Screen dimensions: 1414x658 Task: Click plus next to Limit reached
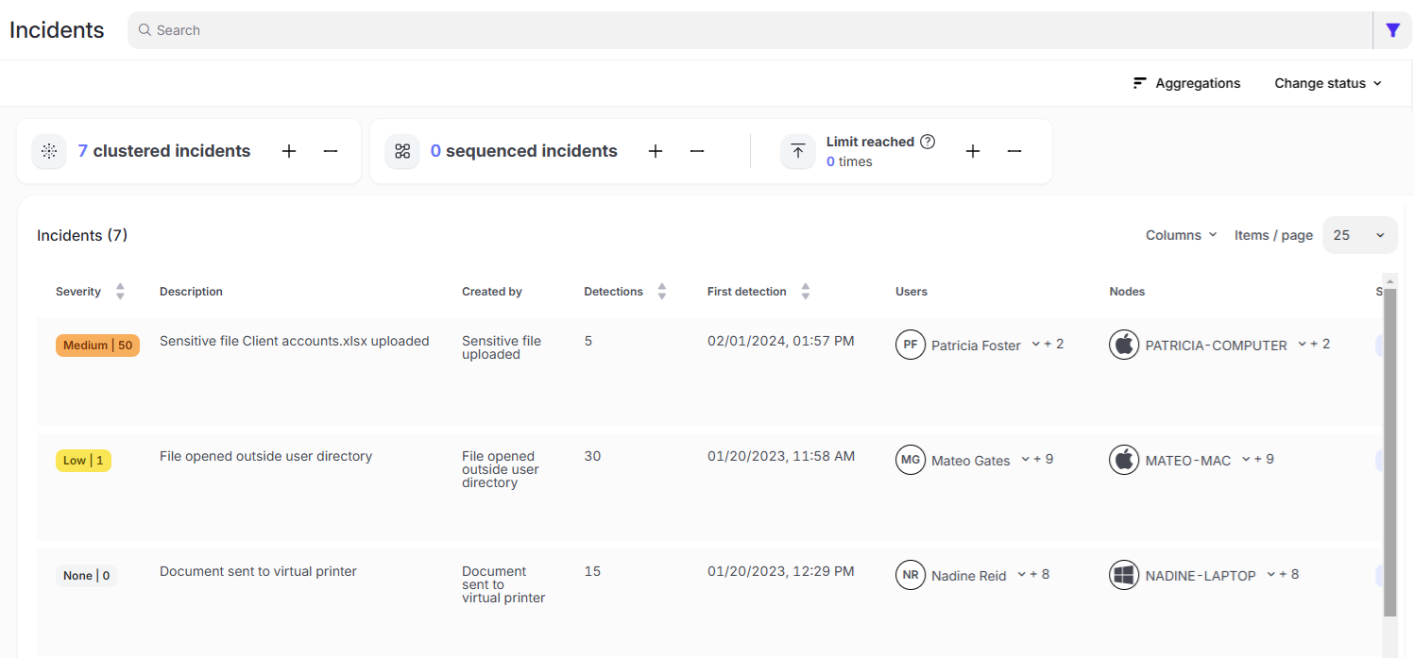click(x=973, y=151)
